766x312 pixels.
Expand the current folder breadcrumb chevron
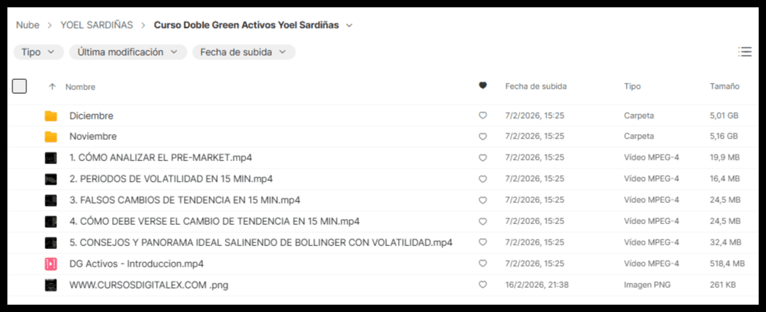click(349, 25)
